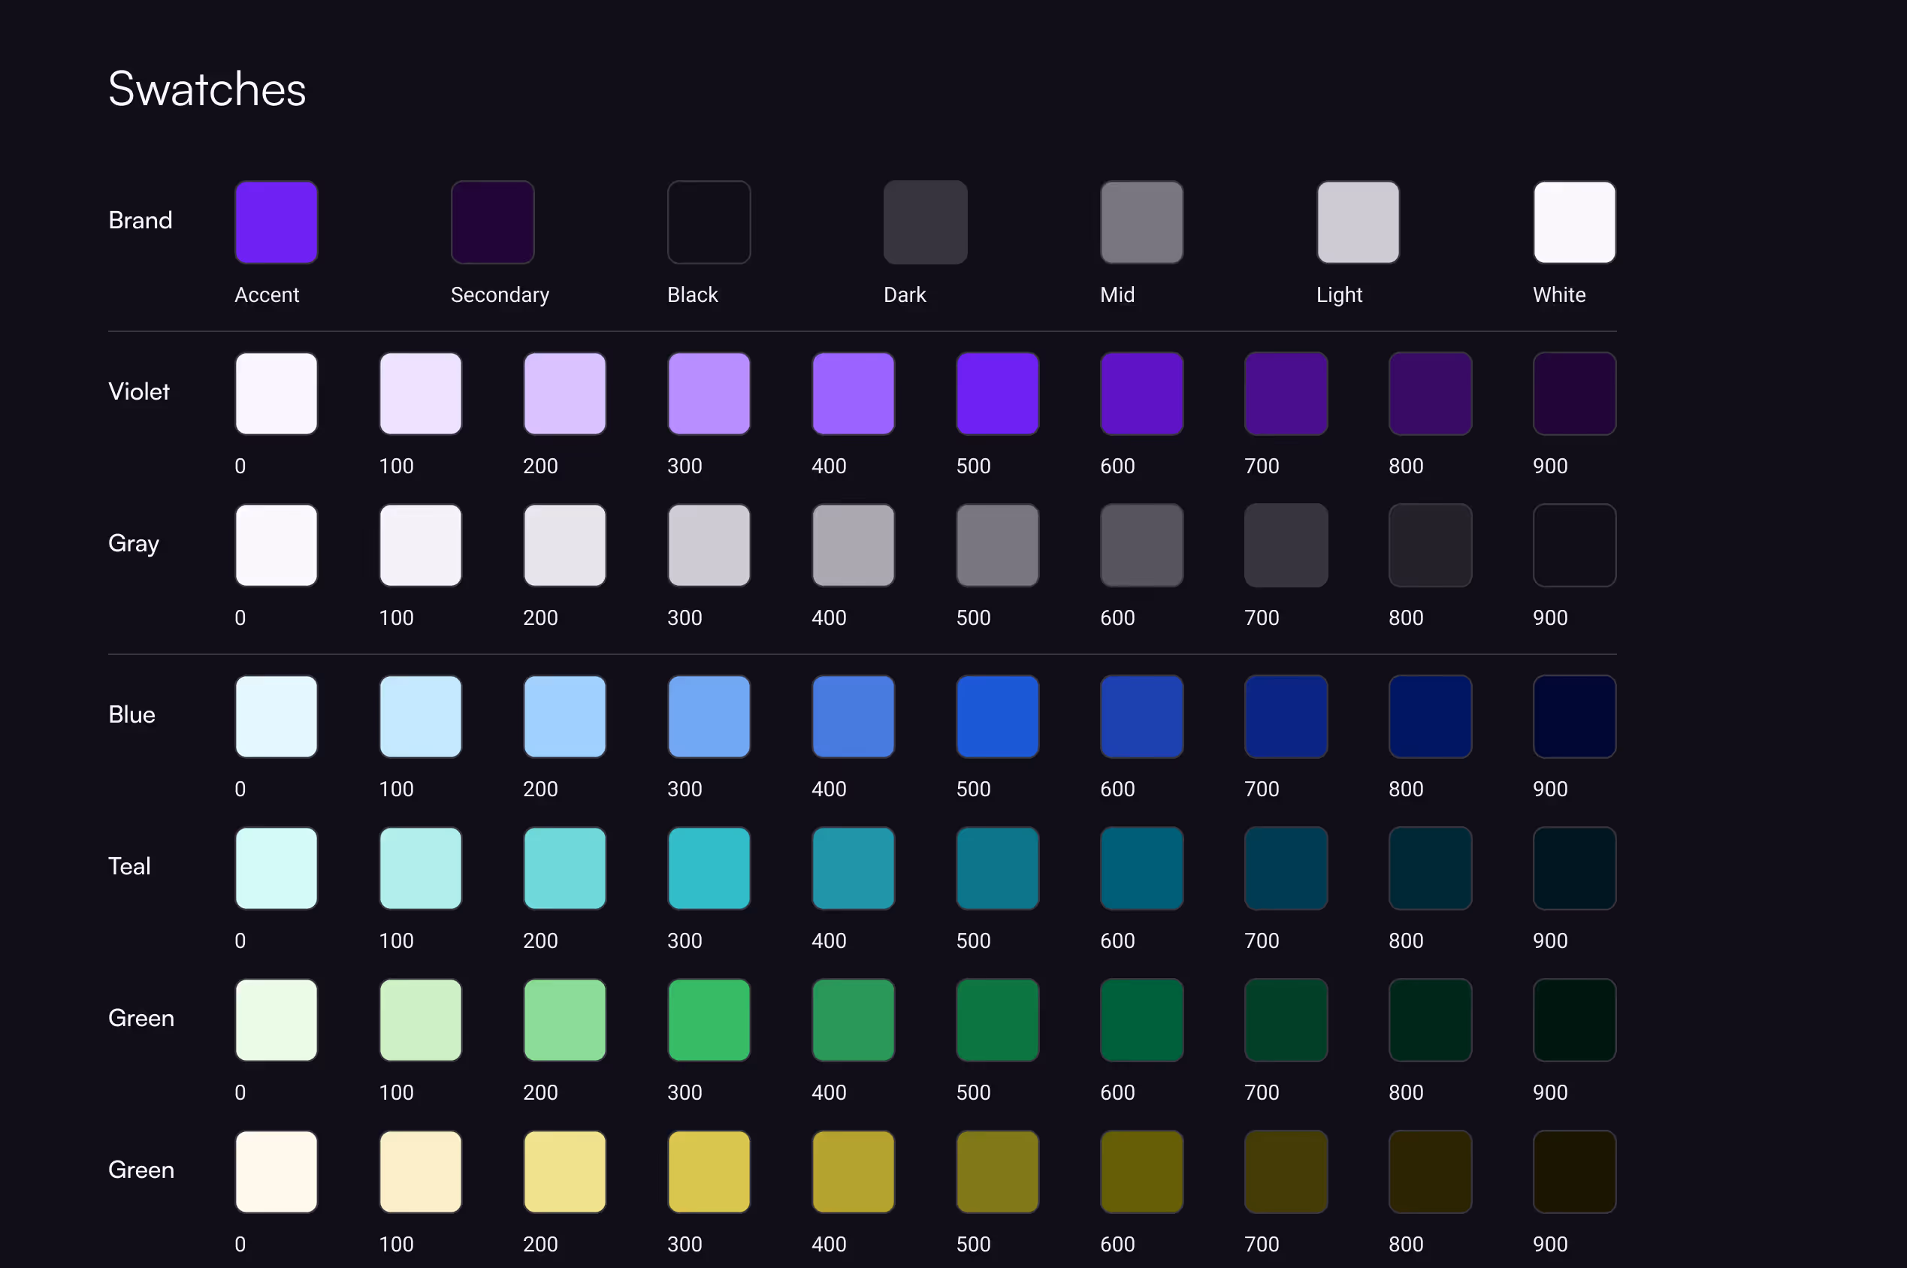The height and width of the screenshot is (1268, 1907).
Task: Click the Teal 300 swatch
Action: (x=709, y=868)
